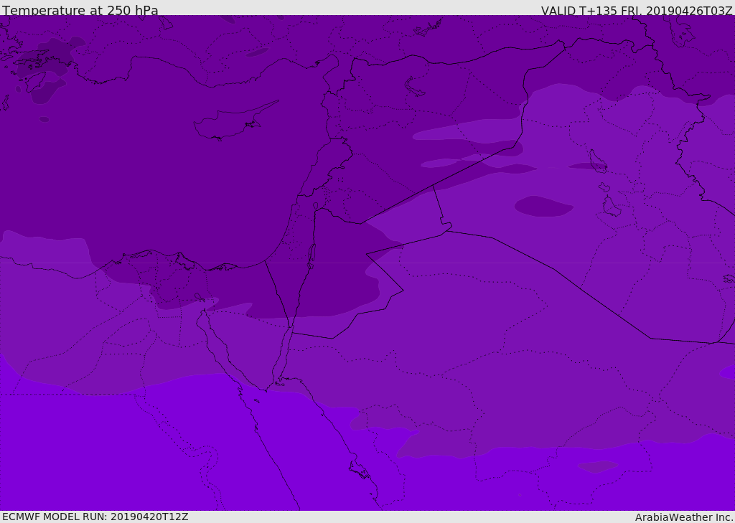Click the small dark patch in bottom-right Arabia
Viewport: 735px width, 523px height.
[597, 466]
